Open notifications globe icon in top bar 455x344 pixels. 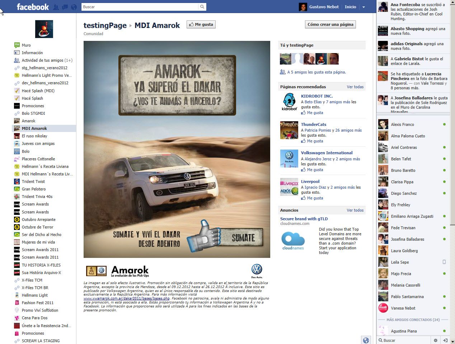[74, 7]
